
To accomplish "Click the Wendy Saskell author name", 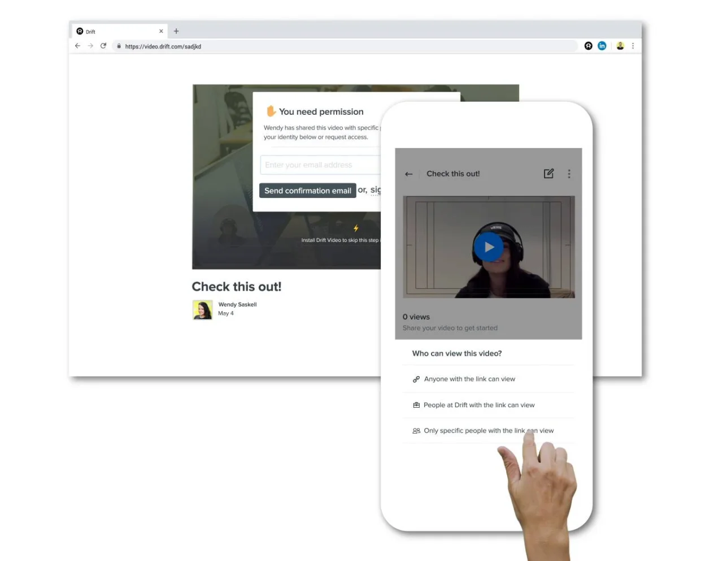I will tap(237, 304).
